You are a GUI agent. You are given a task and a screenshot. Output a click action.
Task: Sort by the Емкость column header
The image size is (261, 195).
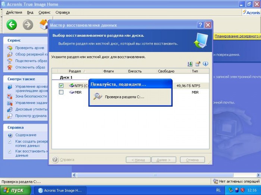[142, 71]
